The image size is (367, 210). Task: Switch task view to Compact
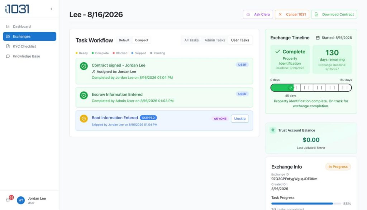(x=142, y=40)
